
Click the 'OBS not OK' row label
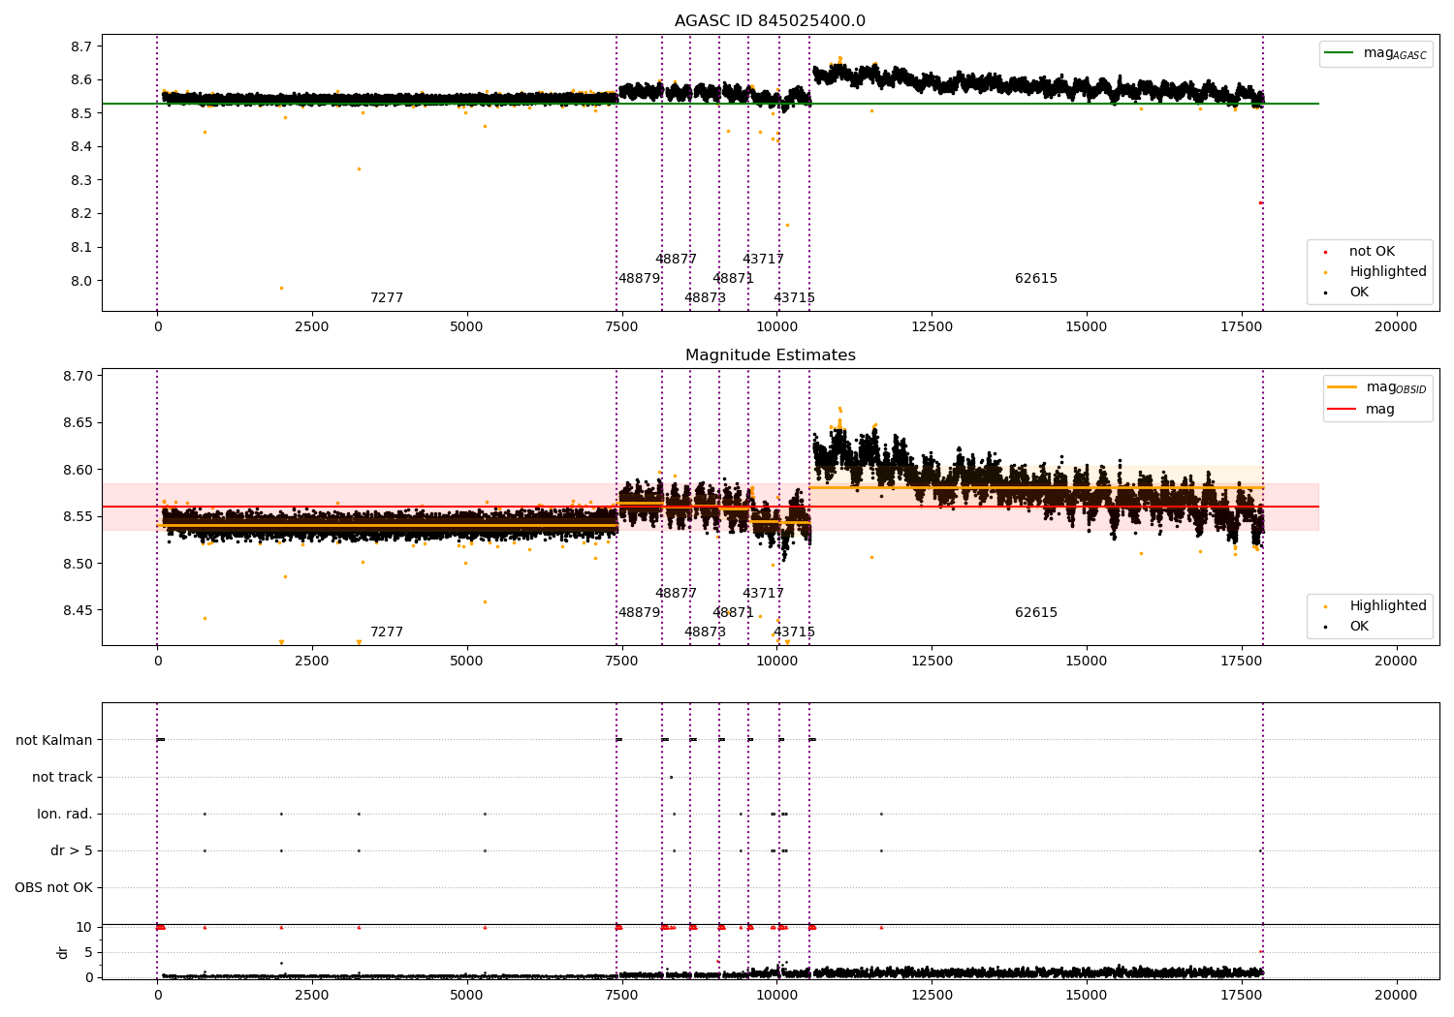[x=53, y=888]
